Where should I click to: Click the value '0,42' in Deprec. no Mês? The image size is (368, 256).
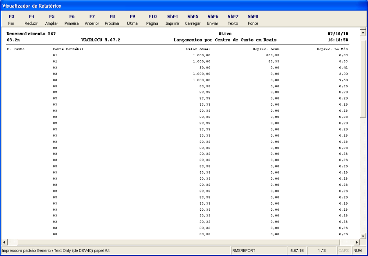[x=343, y=68]
